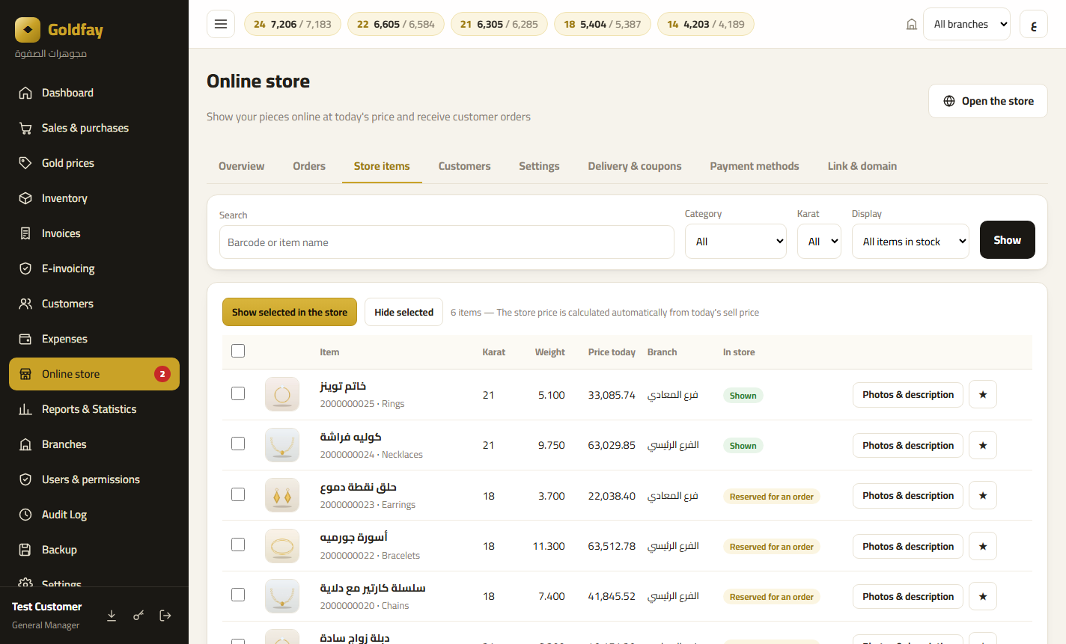This screenshot has width=1066, height=644.
Task: Open Photos & description for 2000000023
Action: 908,495
